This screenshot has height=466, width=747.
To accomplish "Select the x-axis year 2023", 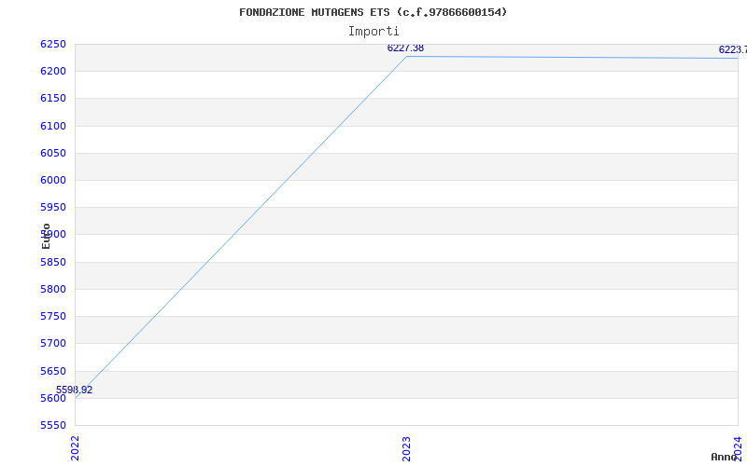I will pyautogui.click(x=406, y=448).
